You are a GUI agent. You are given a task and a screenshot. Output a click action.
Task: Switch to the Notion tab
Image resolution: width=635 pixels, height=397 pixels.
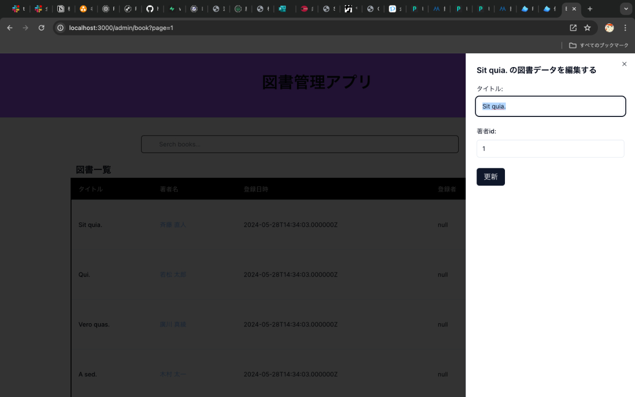coord(63,9)
